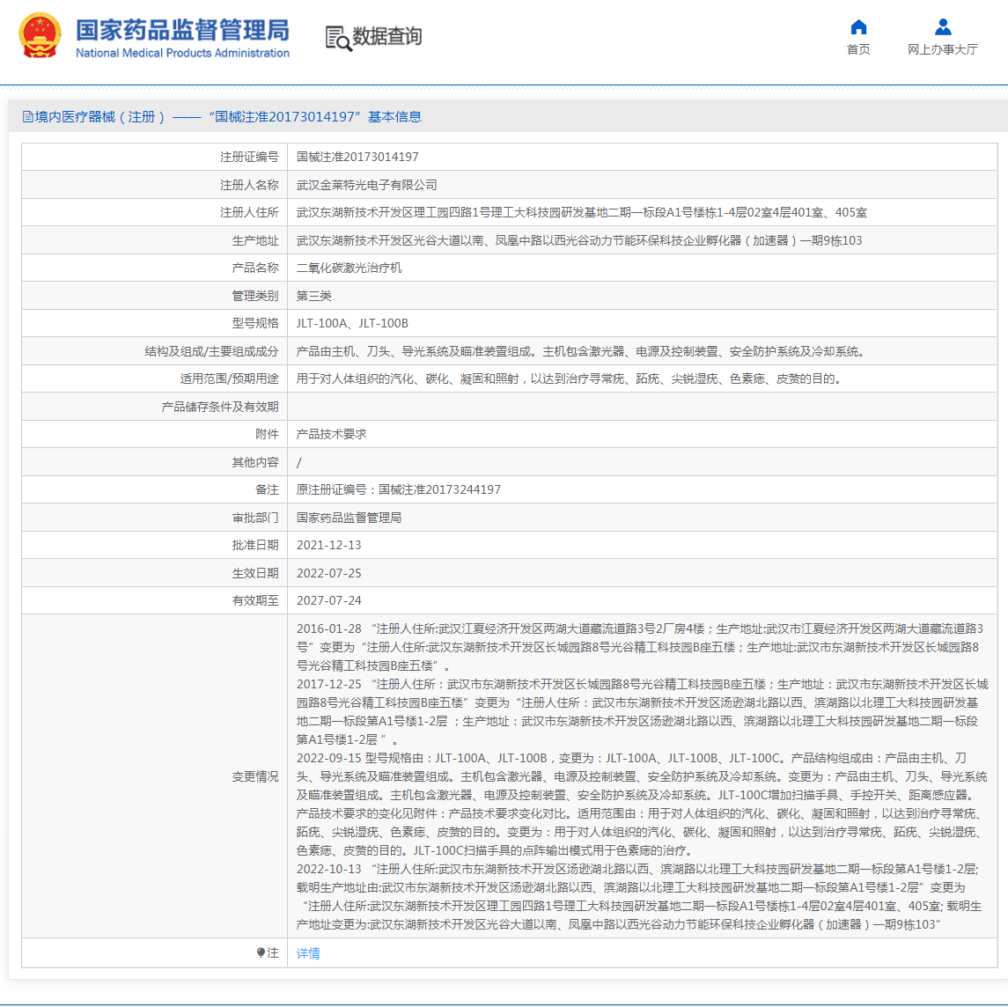Screen dimensions: 1008x1007
Task: Open the 详情 details link
Action: tap(310, 952)
